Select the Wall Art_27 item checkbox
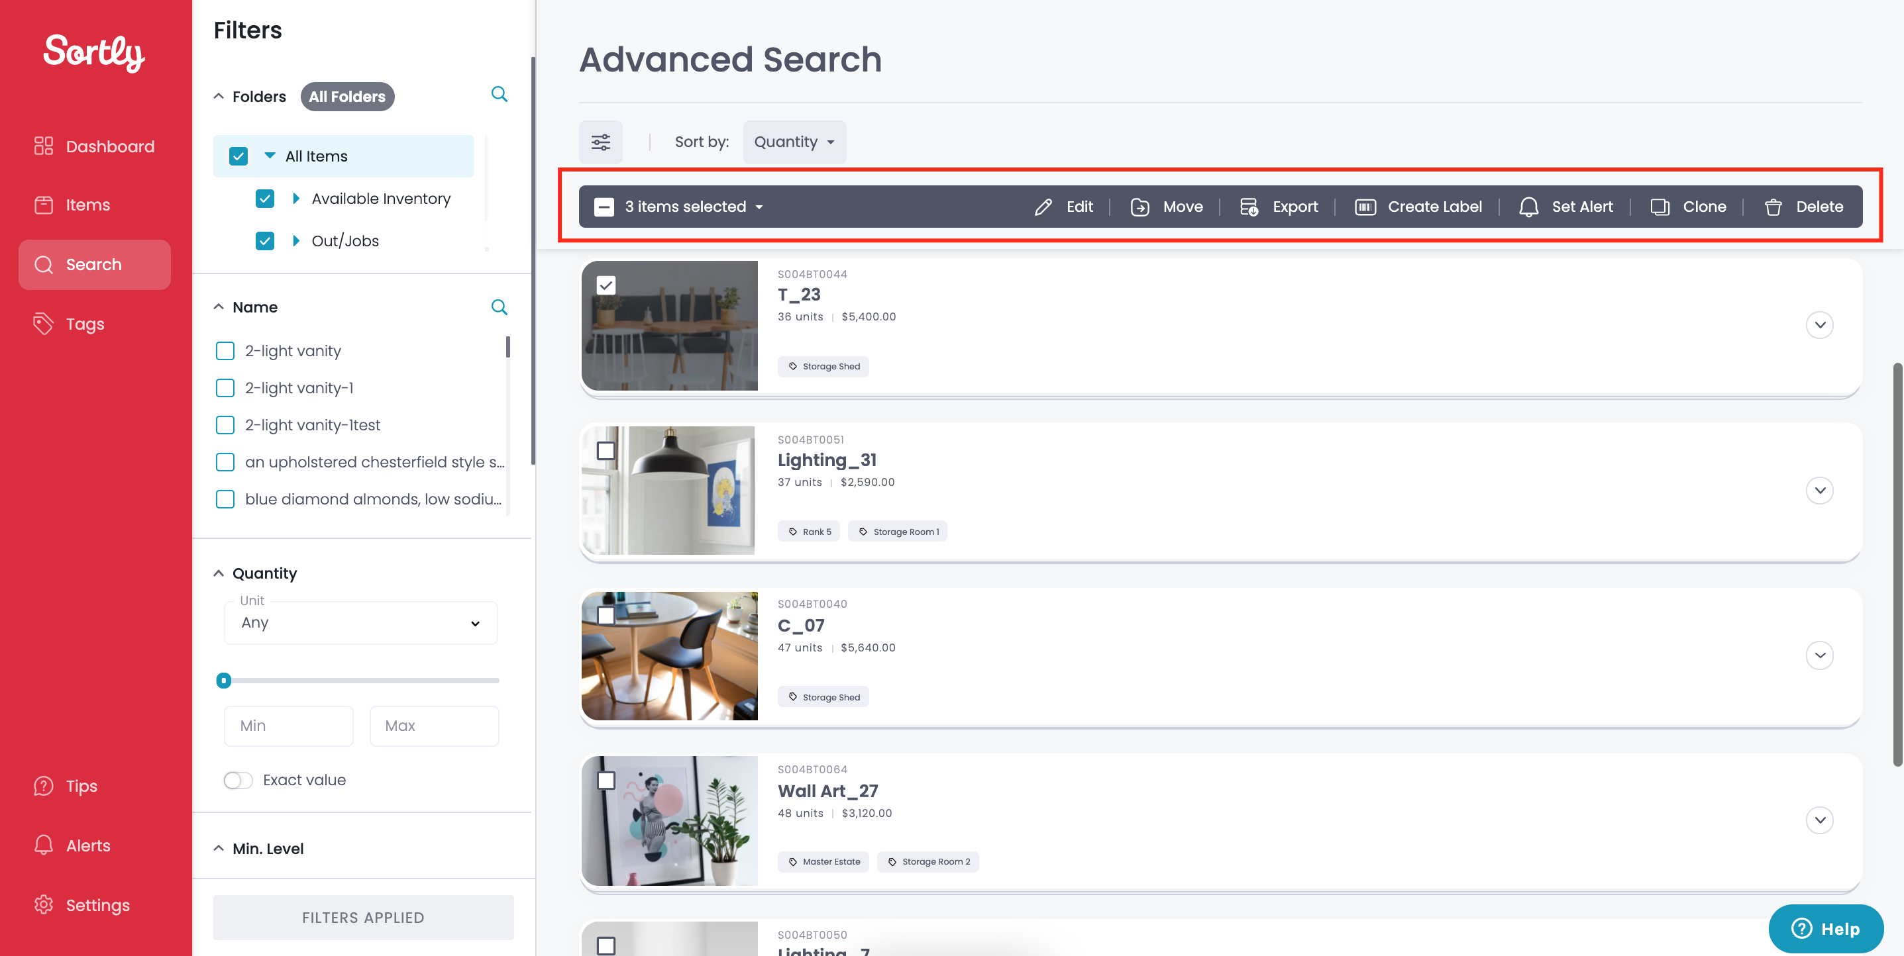1904x956 pixels. tap(606, 781)
